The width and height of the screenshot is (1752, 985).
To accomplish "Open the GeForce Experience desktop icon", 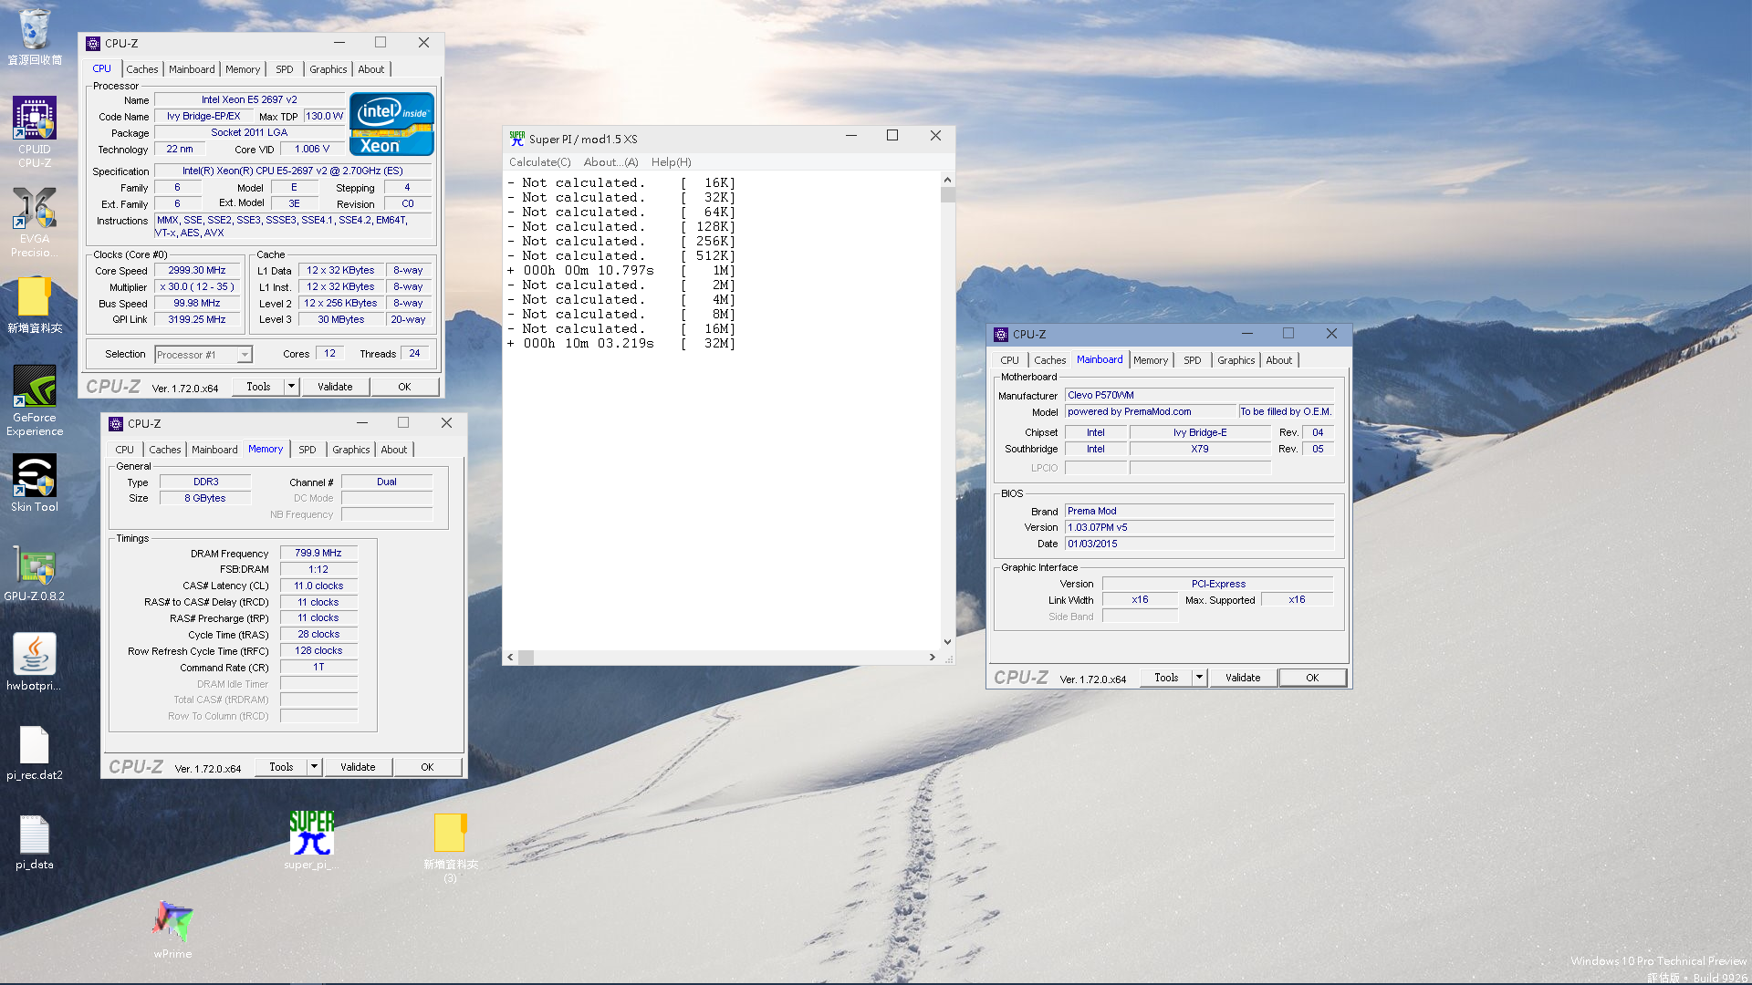I will (35, 400).
